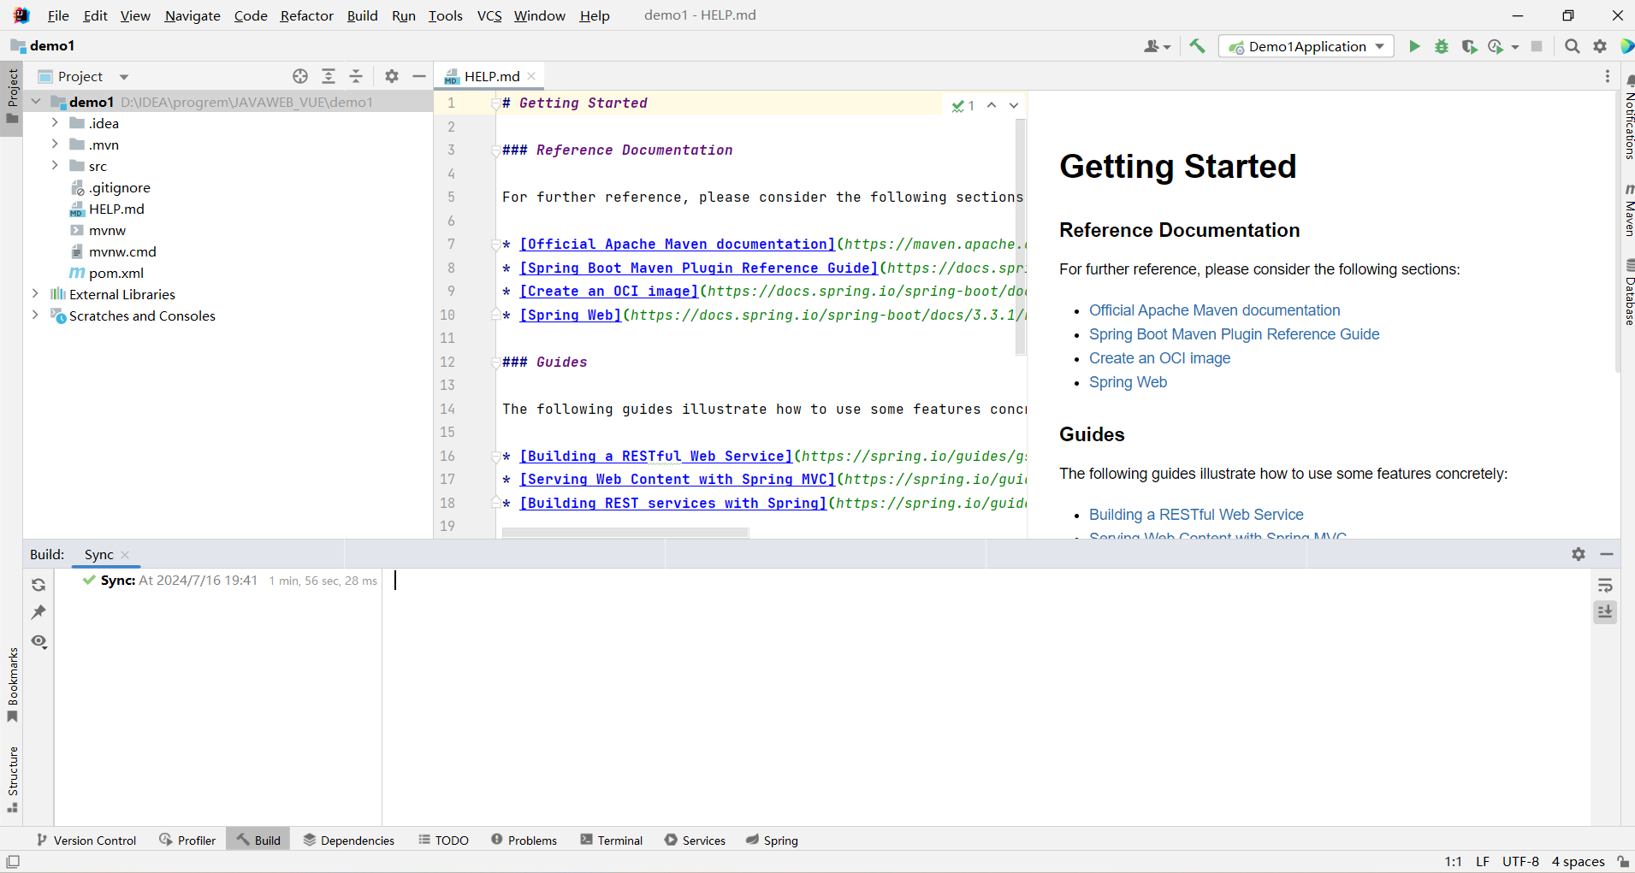Click the editor horizontal scrollbar thumb
1635x873 pixels.
click(625, 533)
